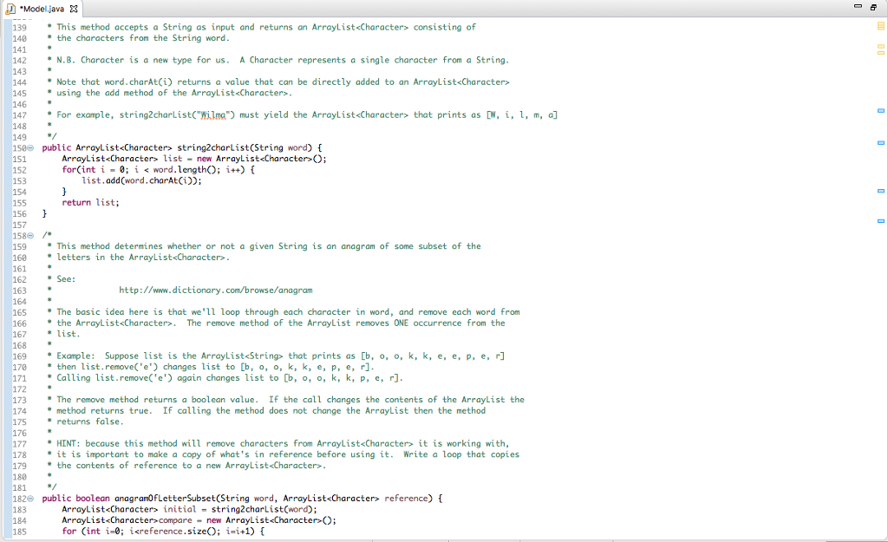
Task: Close the Model.java tab
Action: point(75,7)
